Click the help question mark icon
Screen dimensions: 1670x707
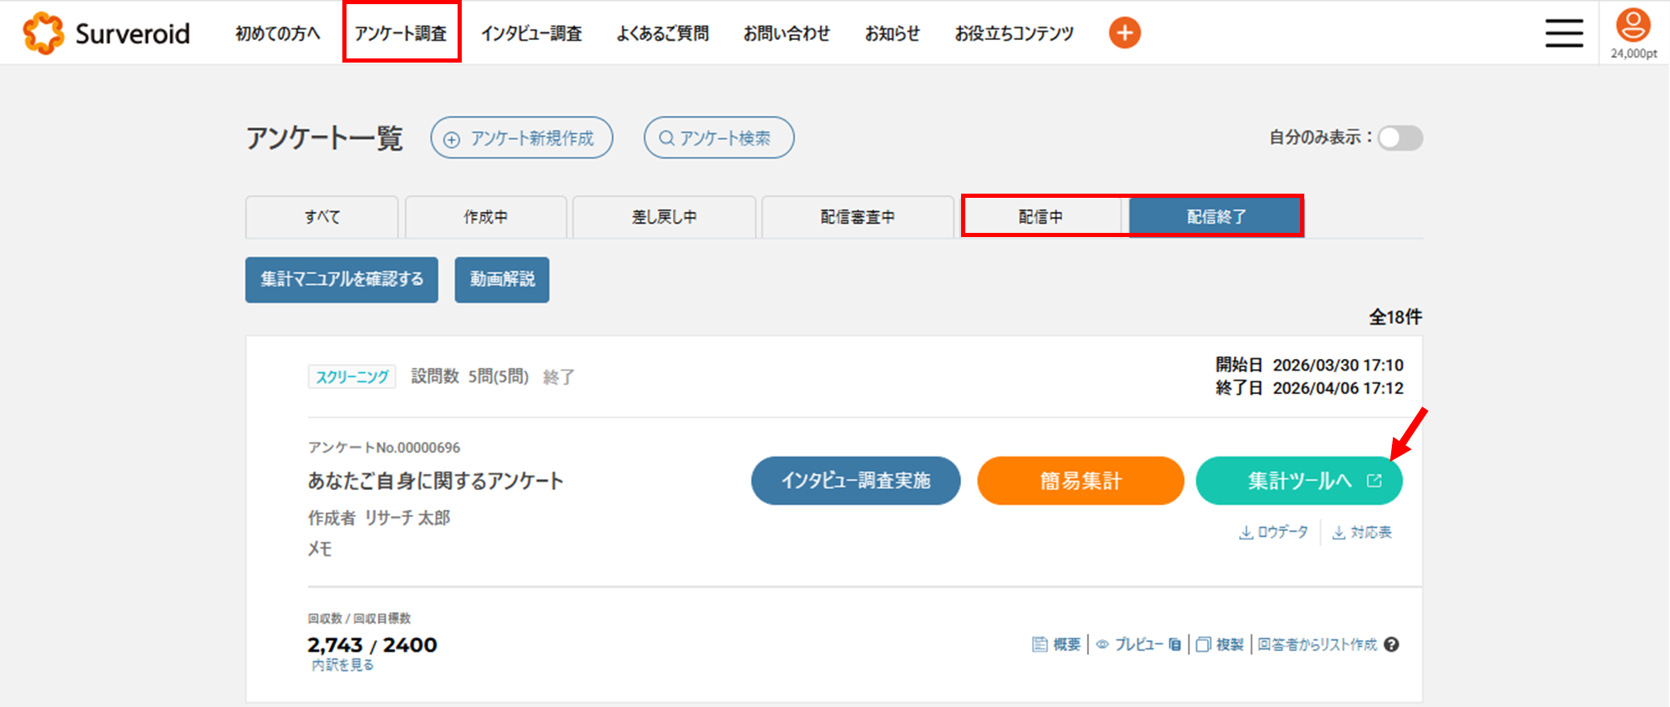(x=1391, y=644)
